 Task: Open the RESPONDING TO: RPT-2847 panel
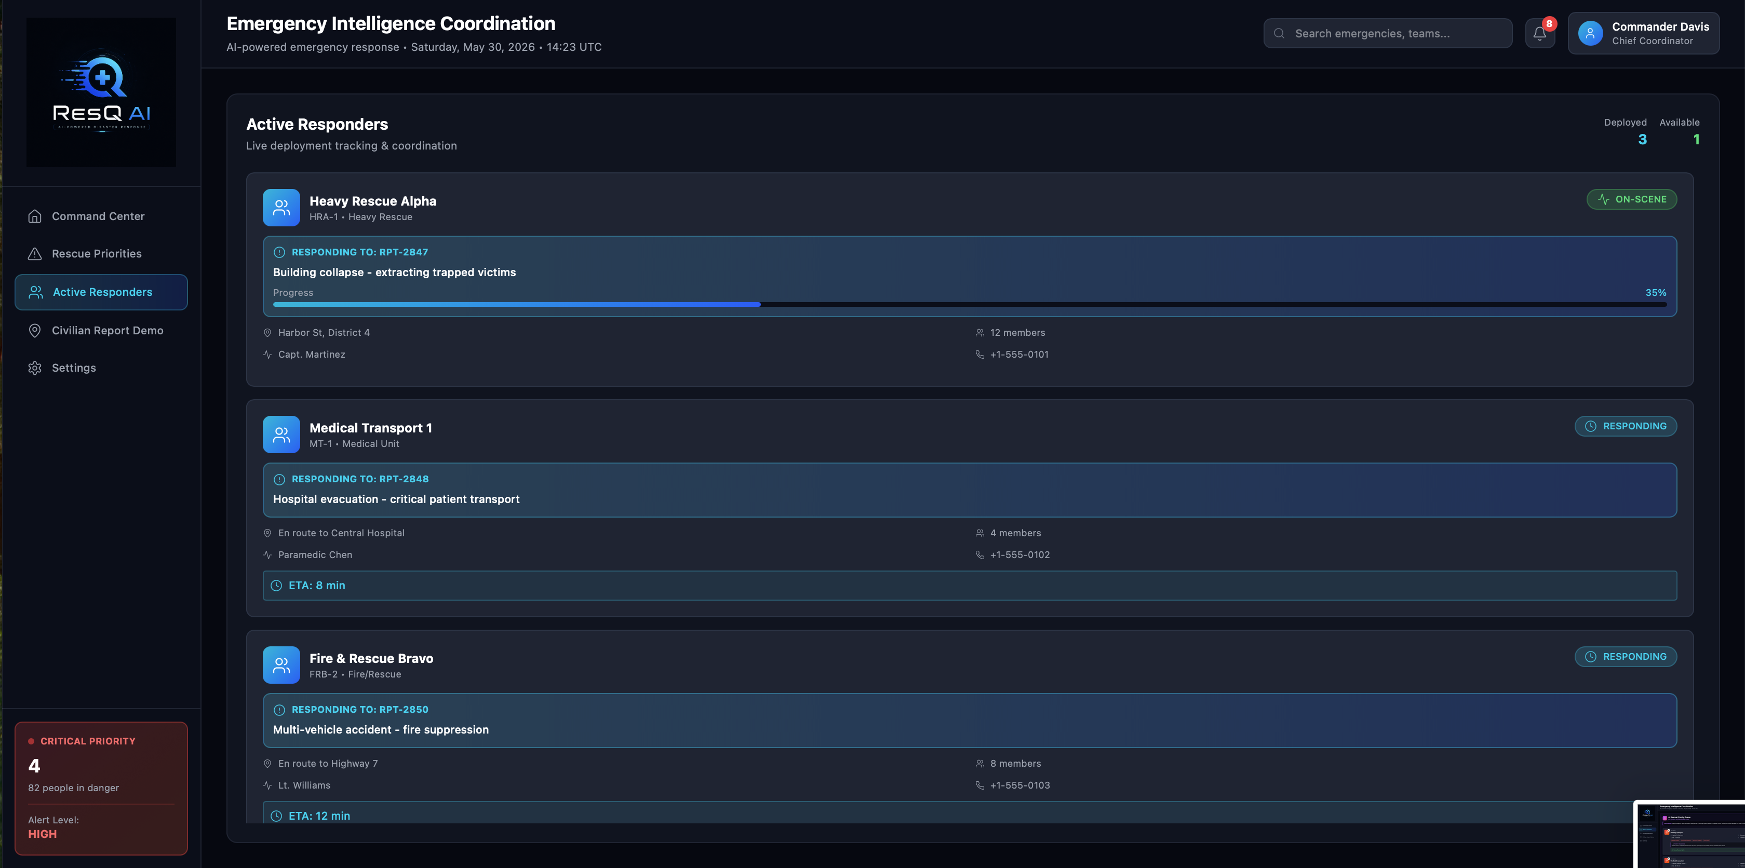[x=970, y=276]
